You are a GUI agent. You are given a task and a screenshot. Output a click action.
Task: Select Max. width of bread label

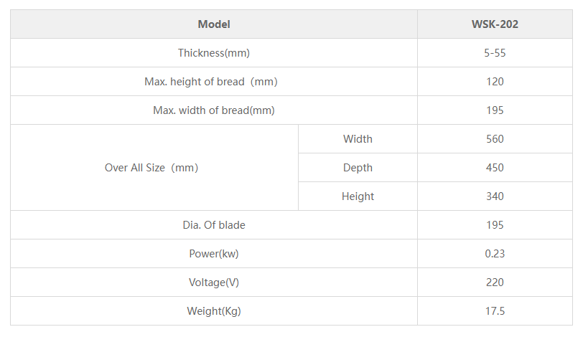(x=214, y=110)
